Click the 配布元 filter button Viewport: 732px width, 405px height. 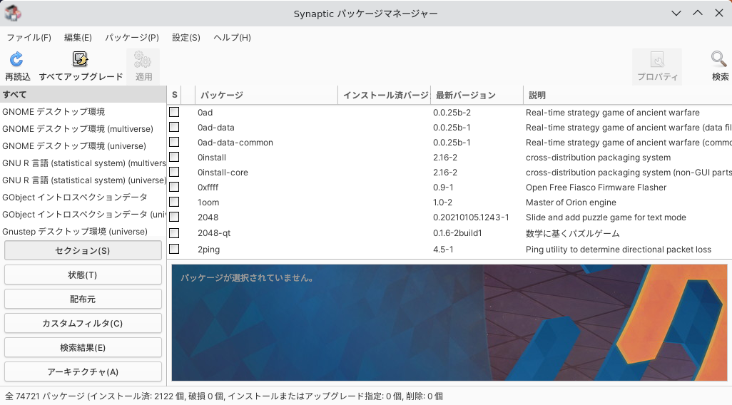(83, 299)
